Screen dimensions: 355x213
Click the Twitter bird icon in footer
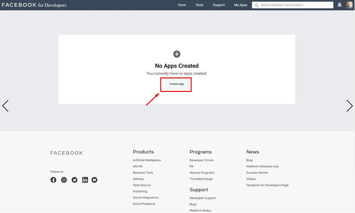(x=75, y=180)
